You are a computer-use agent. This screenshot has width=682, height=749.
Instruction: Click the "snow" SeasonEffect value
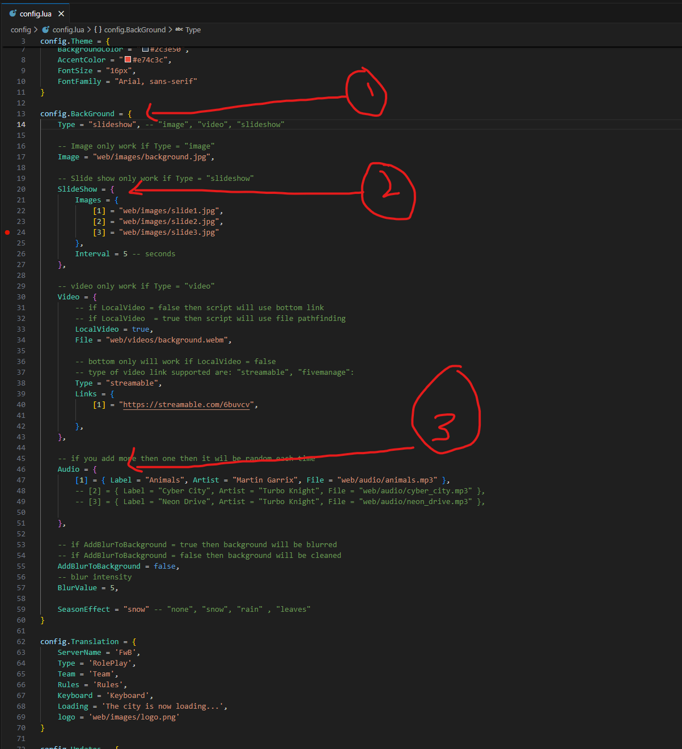[136, 610]
